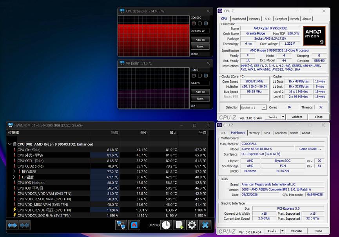339x237 pixels.
Task: Click the Close button in lower CPU-Z window
Action: pos(318,231)
